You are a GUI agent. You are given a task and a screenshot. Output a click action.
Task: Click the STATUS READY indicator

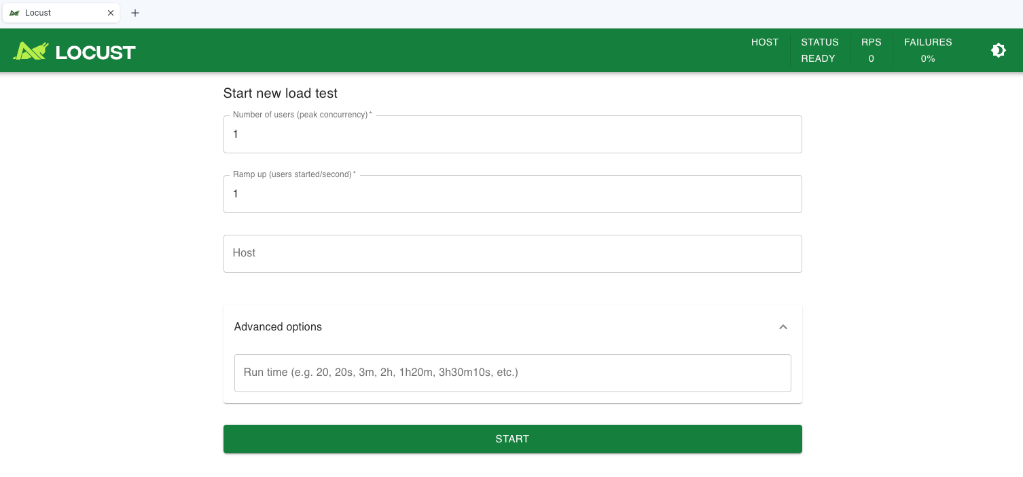819,50
